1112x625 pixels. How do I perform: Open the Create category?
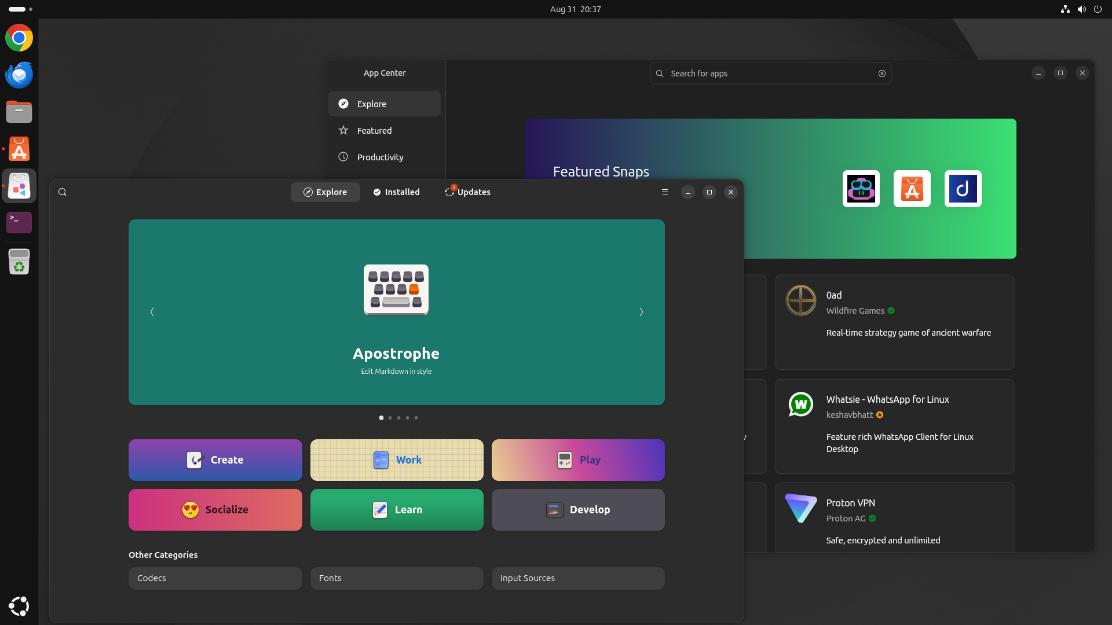click(215, 460)
